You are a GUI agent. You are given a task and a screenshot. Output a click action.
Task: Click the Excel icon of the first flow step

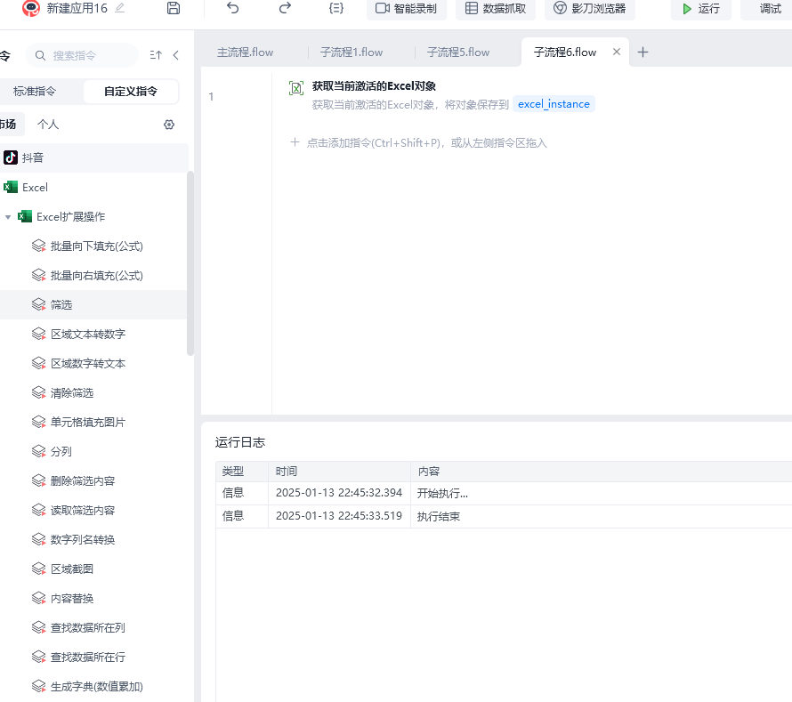tap(296, 87)
